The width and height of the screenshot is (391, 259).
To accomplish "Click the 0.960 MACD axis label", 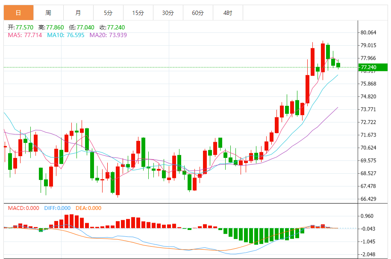I will point(367,216).
